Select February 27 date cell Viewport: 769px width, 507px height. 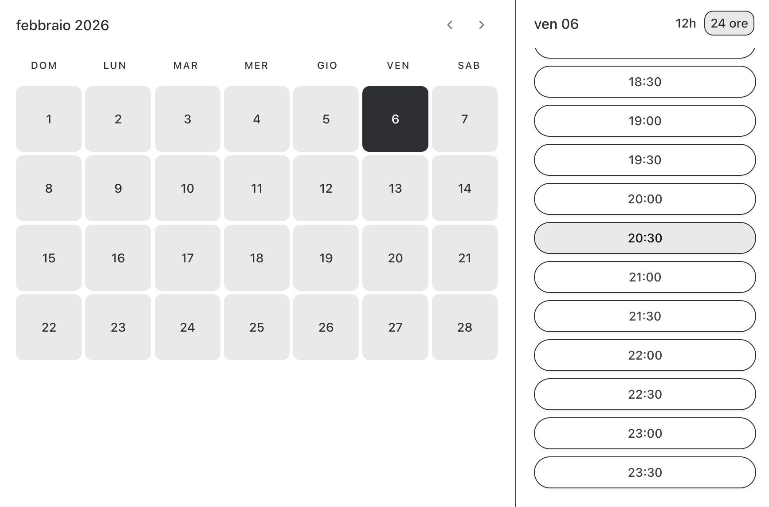(395, 327)
